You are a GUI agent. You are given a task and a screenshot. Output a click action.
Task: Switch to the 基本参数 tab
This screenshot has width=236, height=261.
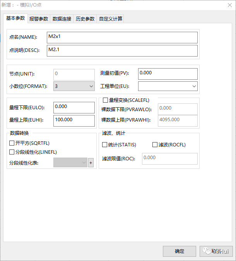tap(15, 18)
